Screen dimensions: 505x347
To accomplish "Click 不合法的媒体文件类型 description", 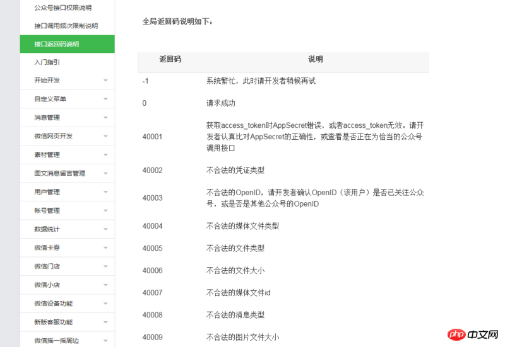I will click(242, 226).
